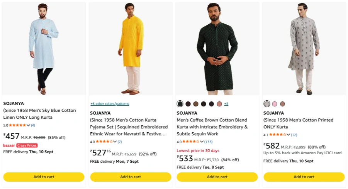348x189 pixels.
Task: Pick the salmon pink swatch next to +3
Action: pos(219,104)
